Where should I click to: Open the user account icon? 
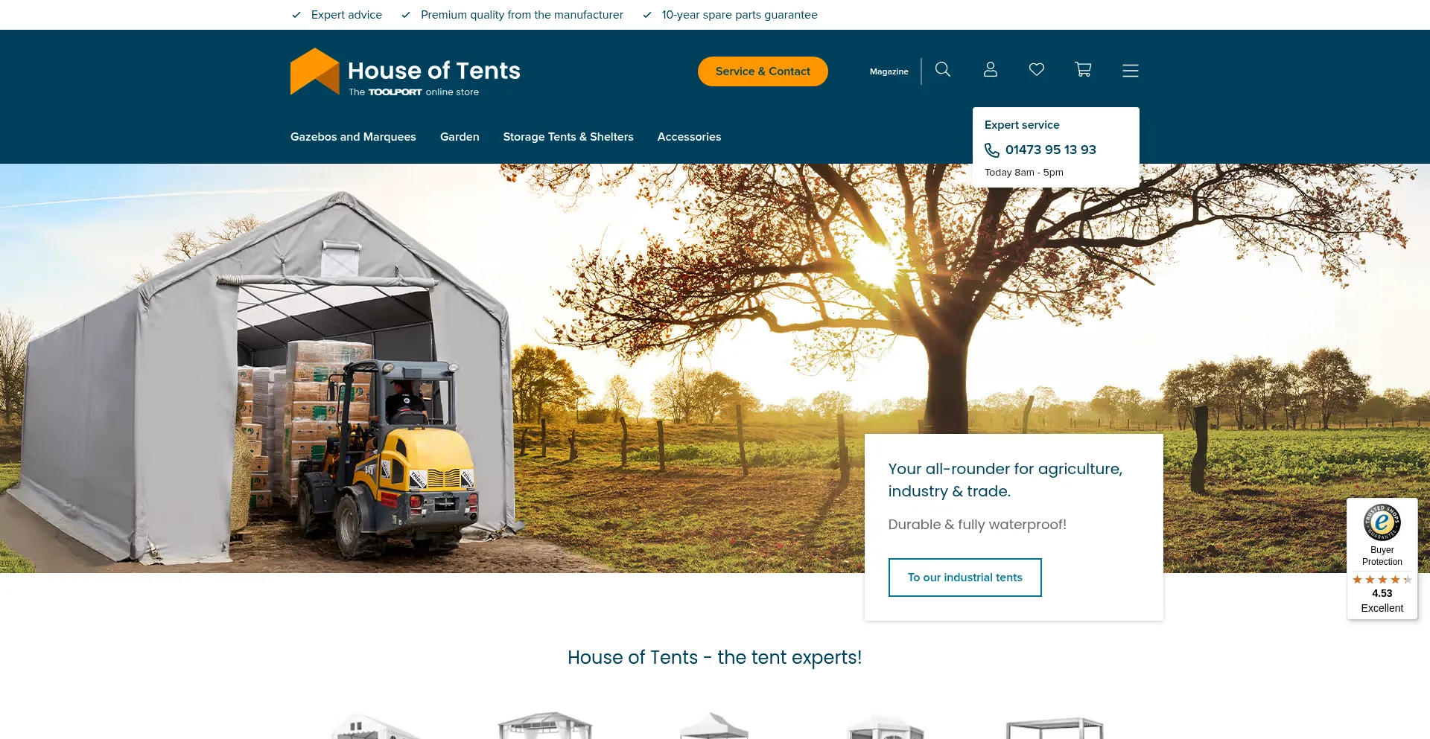point(990,70)
